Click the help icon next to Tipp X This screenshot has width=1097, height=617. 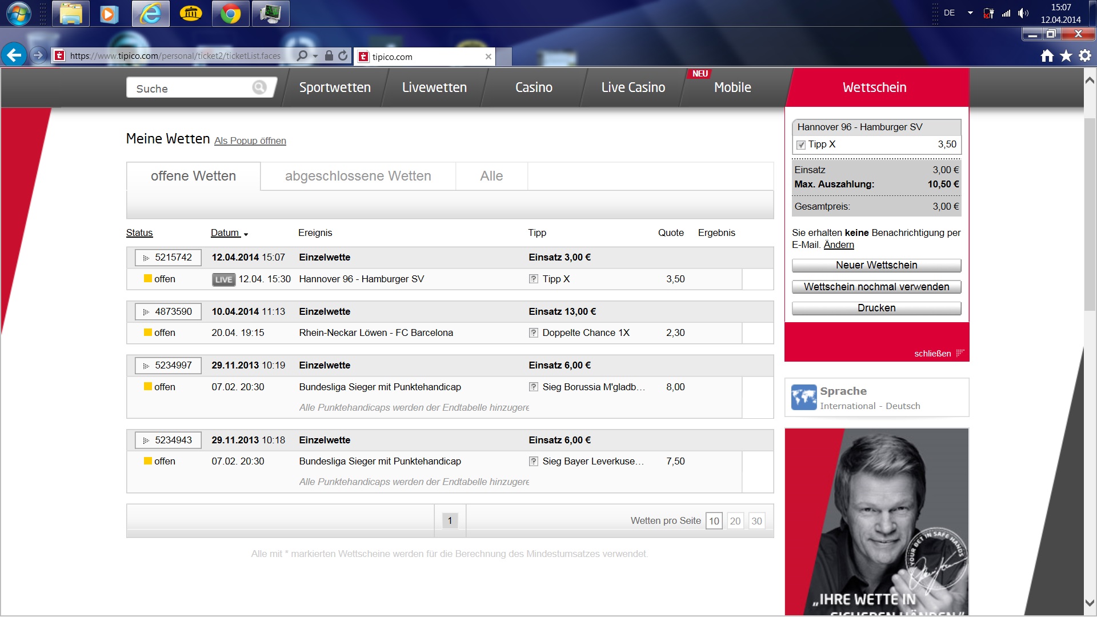click(x=533, y=279)
